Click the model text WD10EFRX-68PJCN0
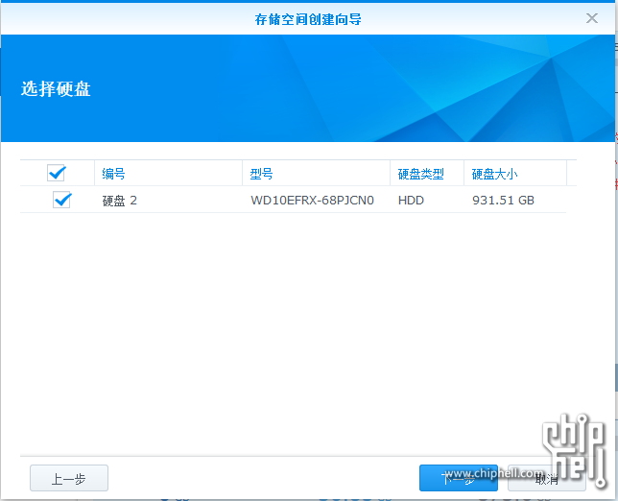 click(x=312, y=201)
